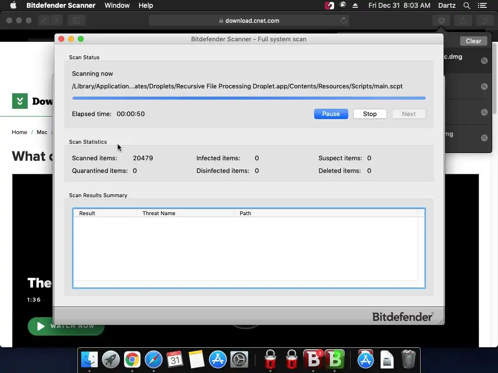This screenshot has height=373, width=498.
Task: Reveal the second download in Finder
Action: pyautogui.click(x=484, y=86)
